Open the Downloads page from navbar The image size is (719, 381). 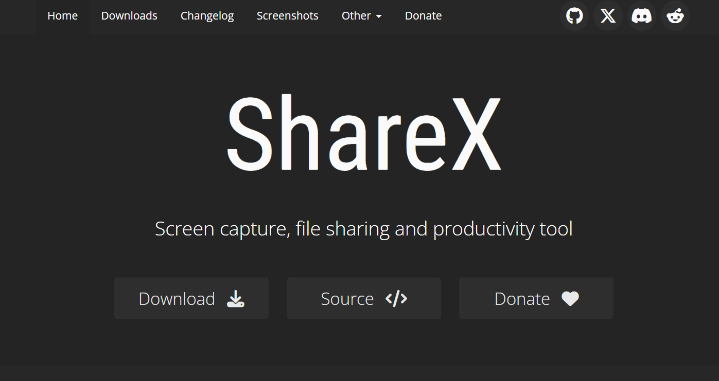coord(129,16)
